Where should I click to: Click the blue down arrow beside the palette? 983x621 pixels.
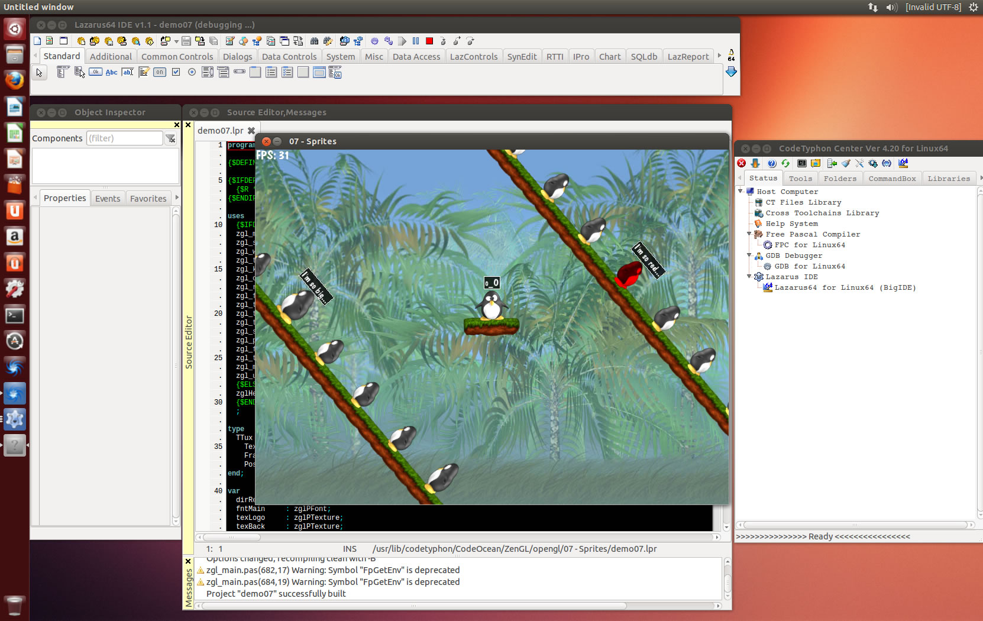[x=731, y=72]
